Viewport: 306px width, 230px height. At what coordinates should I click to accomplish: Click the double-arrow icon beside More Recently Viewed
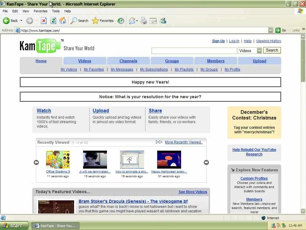(x=159, y=142)
